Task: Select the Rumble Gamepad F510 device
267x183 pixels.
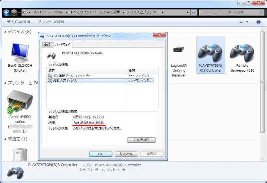Action: [242, 57]
